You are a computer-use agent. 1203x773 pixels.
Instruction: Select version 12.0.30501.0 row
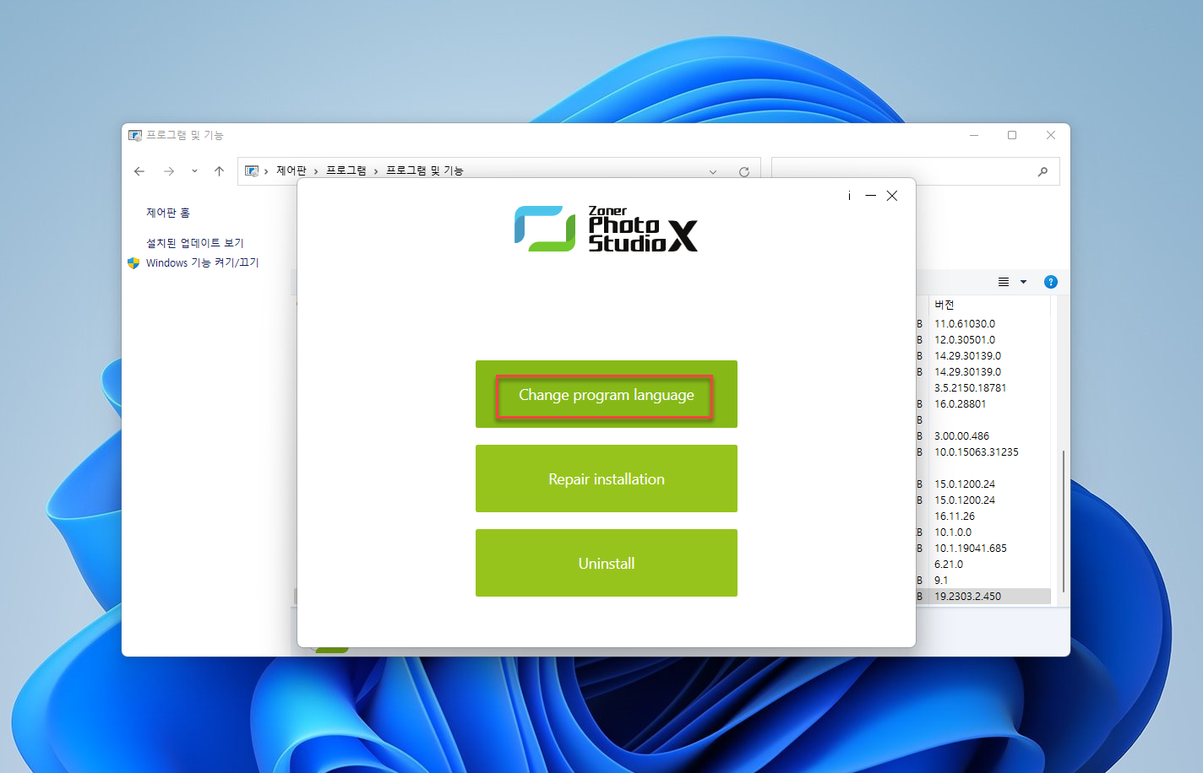pyautogui.click(x=965, y=340)
